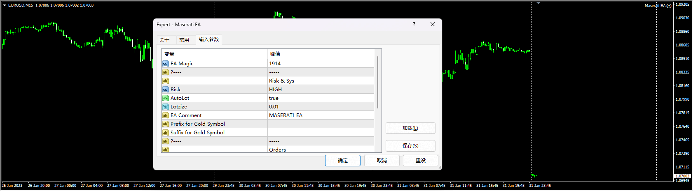The width and height of the screenshot is (693, 191).
Task: Click the EA Comment string type icon
Action: pos(165,115)
